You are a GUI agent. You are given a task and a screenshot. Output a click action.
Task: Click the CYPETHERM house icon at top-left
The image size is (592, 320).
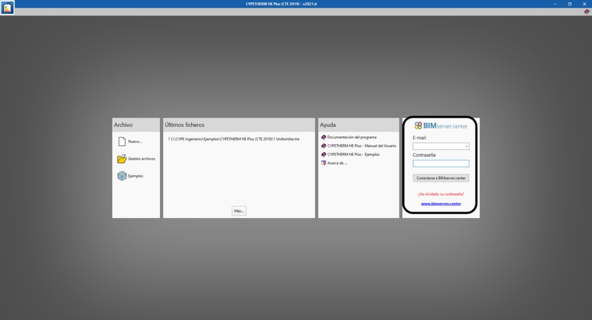(7, 7)
